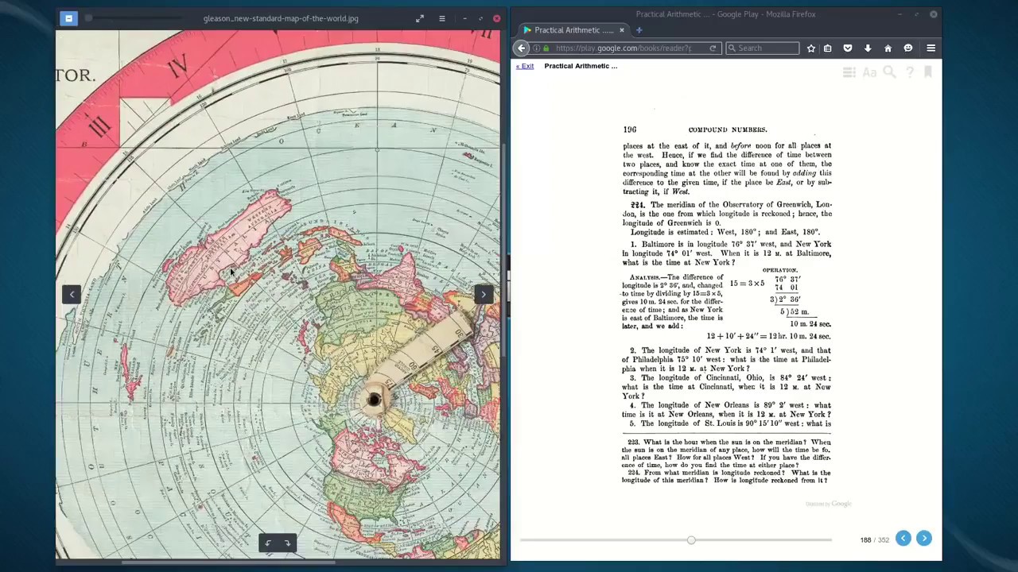Show site information icon in URL bar
The height and width of the screenshot is (572, 1018).
click(x=536, y=48)
